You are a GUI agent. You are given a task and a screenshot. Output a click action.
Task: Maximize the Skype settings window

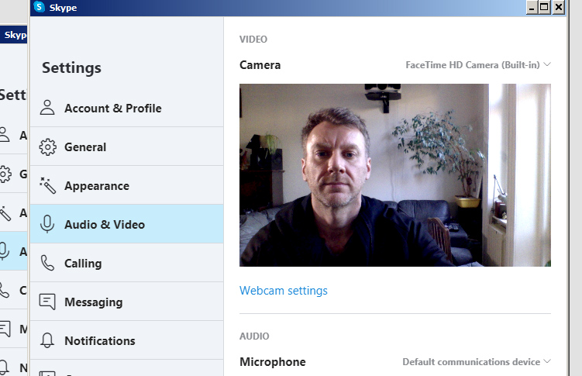tap(545, 7)
